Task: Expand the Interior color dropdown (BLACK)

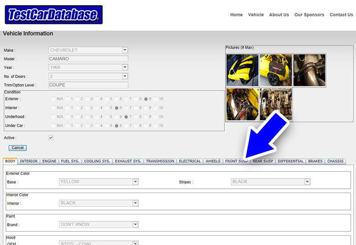Action: [x=99, y=203]
